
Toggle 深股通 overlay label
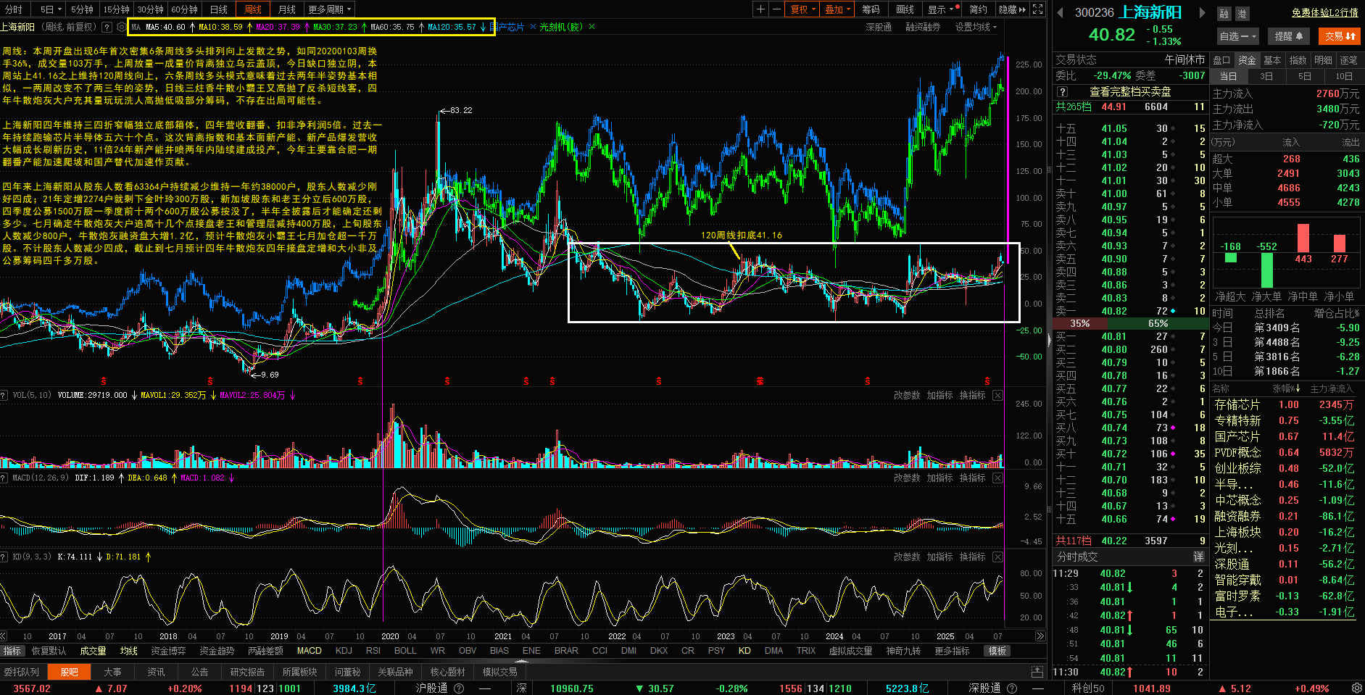879,27
